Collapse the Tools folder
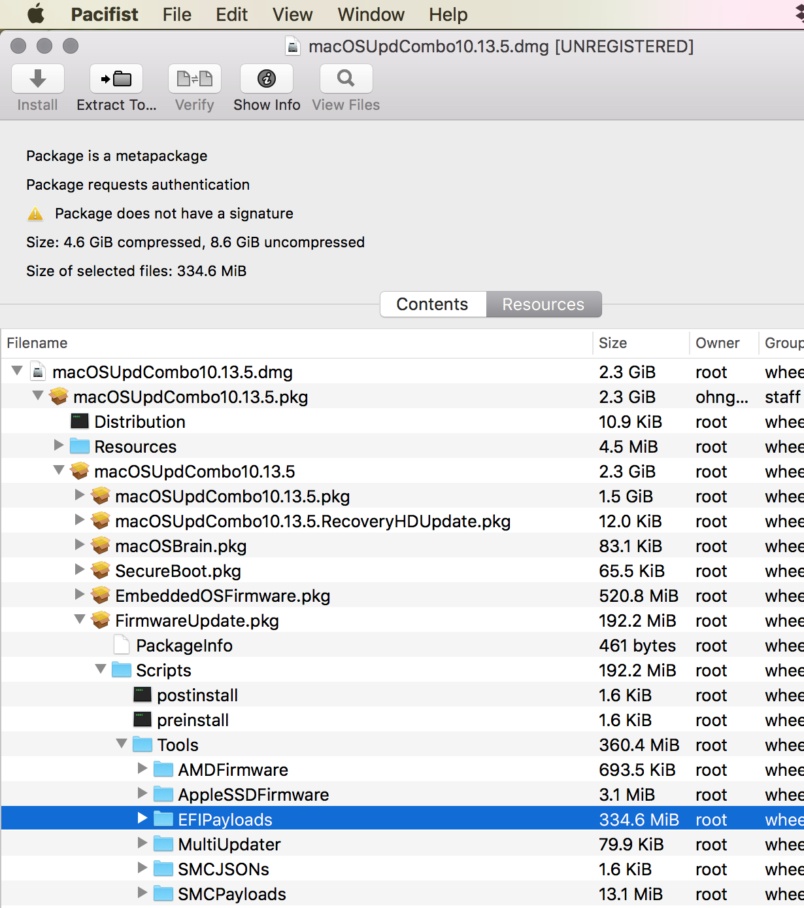Viewport: 804px width, 908px height. click(122, 744)
